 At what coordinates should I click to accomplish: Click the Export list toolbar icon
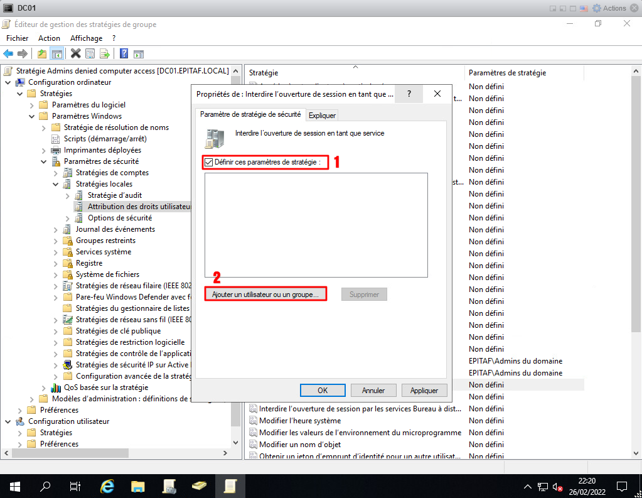105,54
